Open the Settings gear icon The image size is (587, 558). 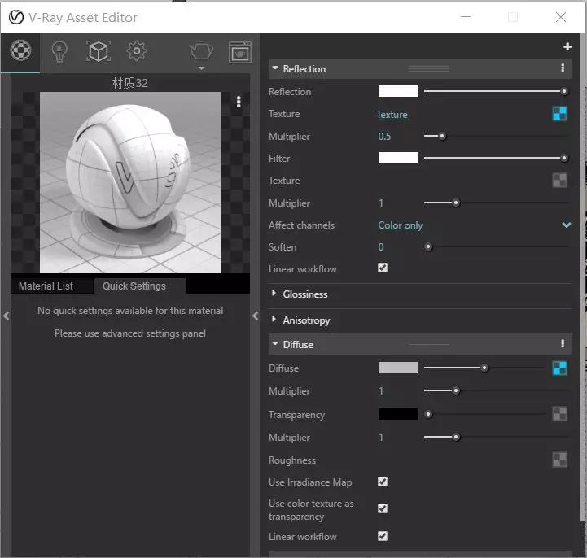point(137,51)
